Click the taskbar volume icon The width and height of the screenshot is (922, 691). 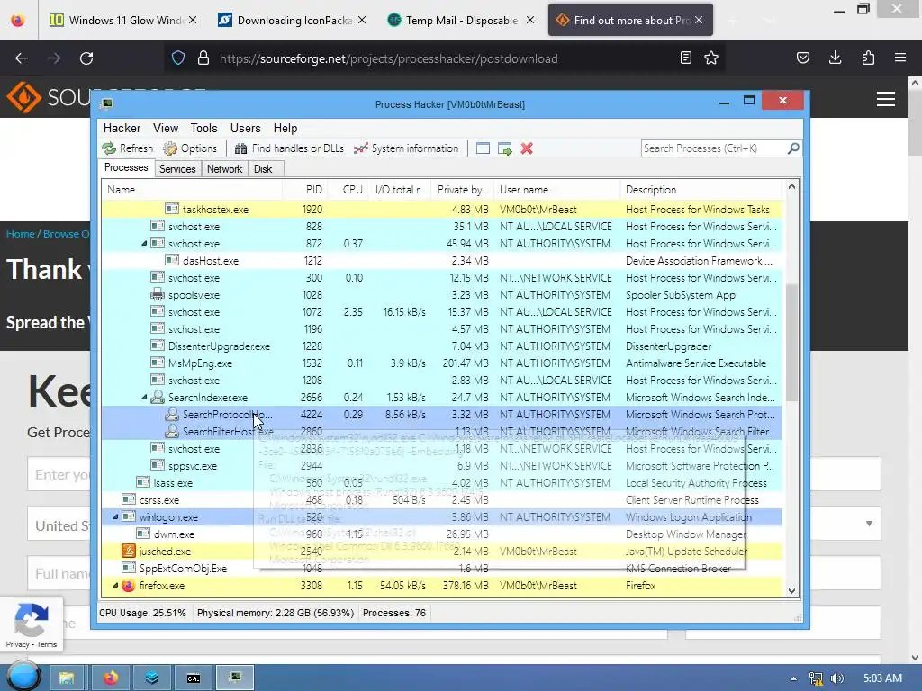[837, 678]
